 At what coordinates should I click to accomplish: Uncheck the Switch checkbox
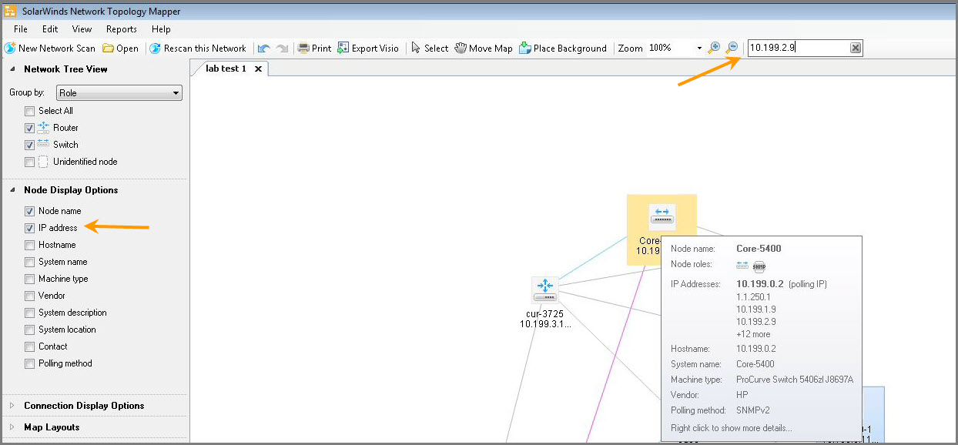tap(29, 145)
